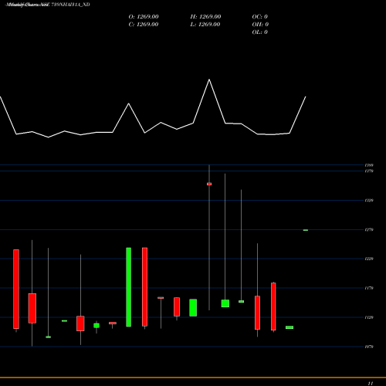This screenshot has height=386, width=386.
Task: Click the '1229' price axis label
Action: (x=369, y=259)
